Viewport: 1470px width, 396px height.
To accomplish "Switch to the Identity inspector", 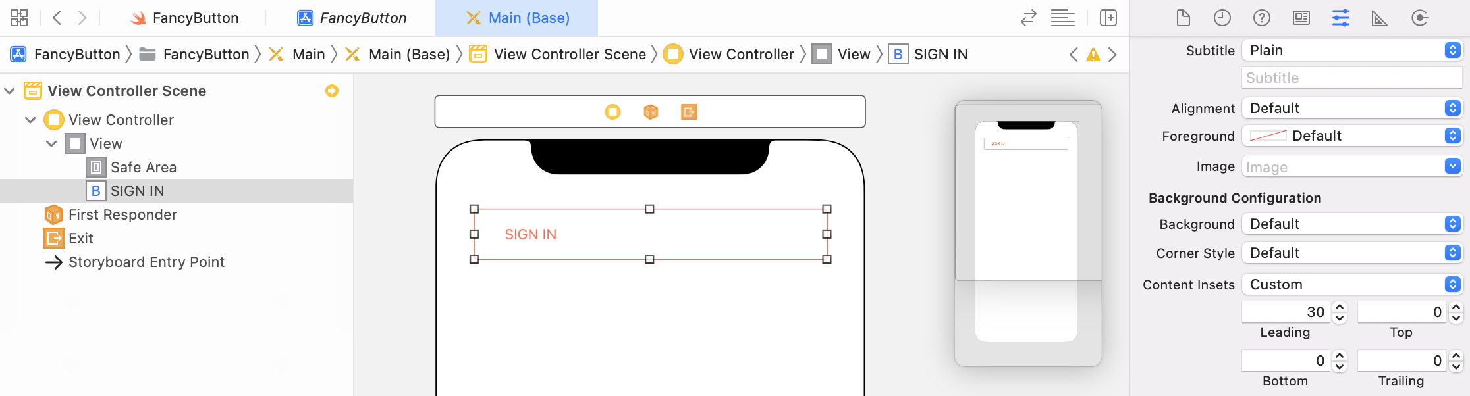I will pyautogui.click(x=1301, y=18).
